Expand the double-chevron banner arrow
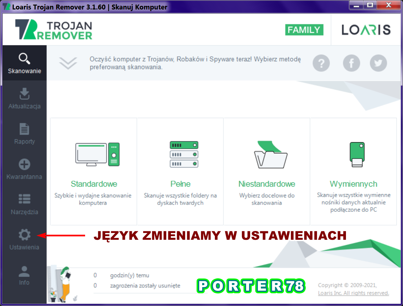The height and width of the screenshot is (306, 403). point(68,63)
